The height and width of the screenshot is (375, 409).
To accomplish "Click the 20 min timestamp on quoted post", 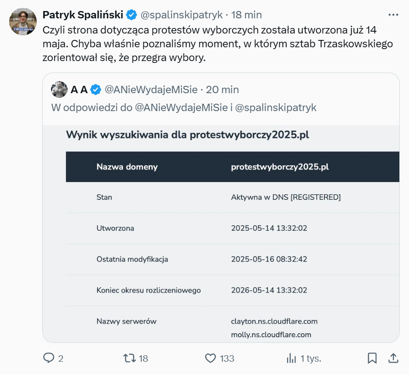I will point(222,90).
